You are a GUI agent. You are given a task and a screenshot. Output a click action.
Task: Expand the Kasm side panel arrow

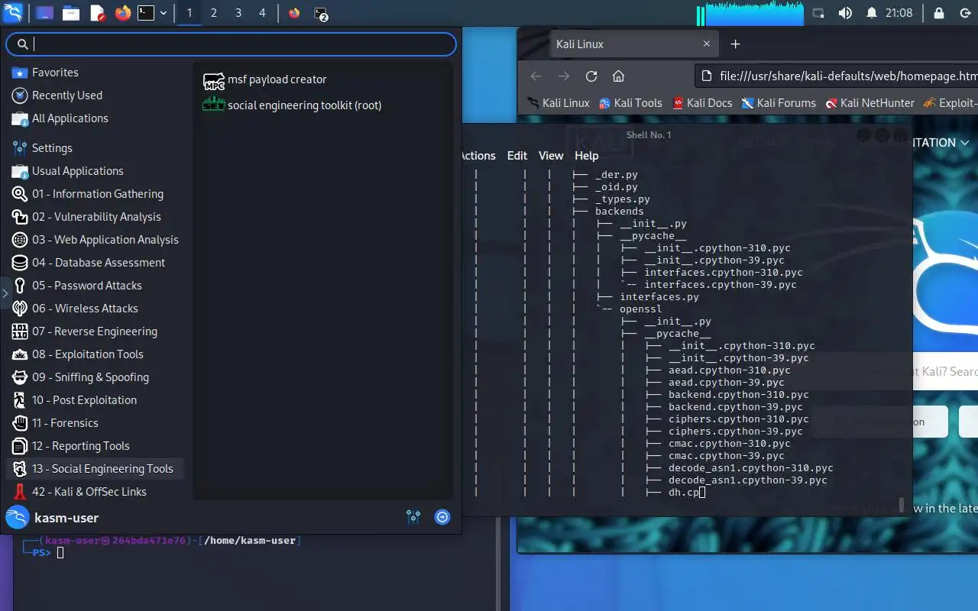pyautogui.click(x=5, y=293)
